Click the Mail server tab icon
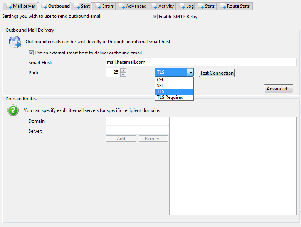The width and height of the screenshot is (301, 227). click(x=8, y=6)
